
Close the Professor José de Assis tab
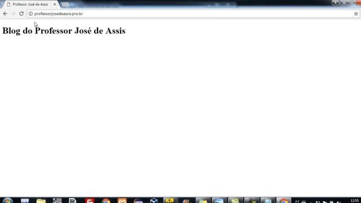55,5
